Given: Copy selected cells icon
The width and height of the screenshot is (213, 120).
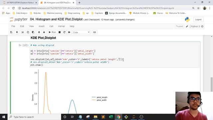Looking at the screenshot, I should [x=28, y=32].
